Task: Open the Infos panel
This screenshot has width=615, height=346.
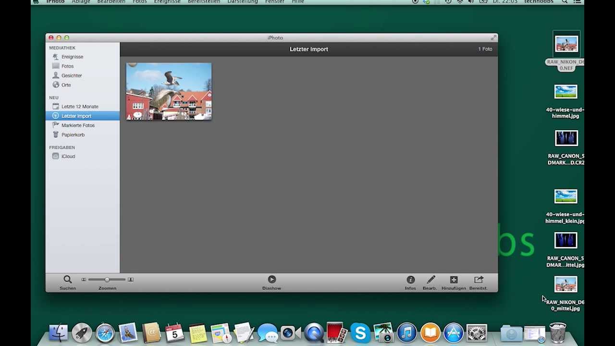Action: (x=410, y=280)
